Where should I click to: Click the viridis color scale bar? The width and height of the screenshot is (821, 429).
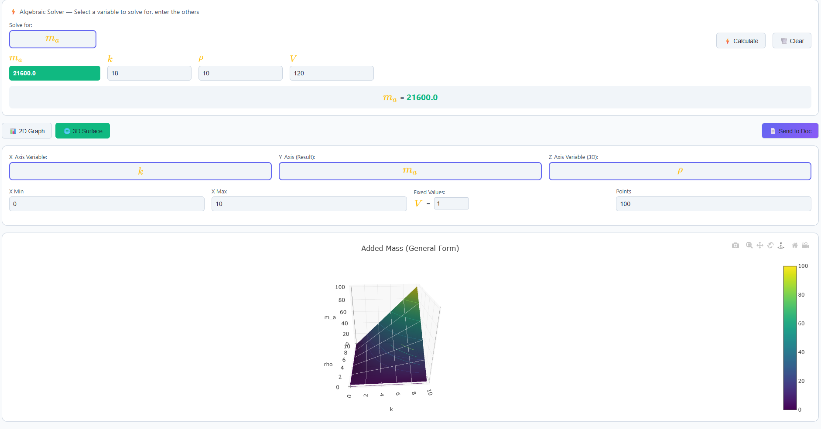[x=790, y=338]
